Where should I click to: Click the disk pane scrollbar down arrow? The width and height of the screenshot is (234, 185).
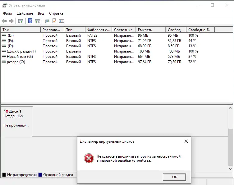click(x=230, y=169)
